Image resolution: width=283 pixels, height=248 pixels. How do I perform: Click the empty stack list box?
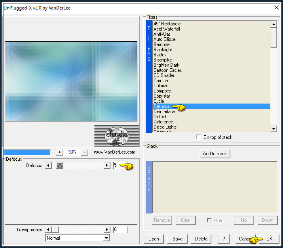(x=215, y=187)
